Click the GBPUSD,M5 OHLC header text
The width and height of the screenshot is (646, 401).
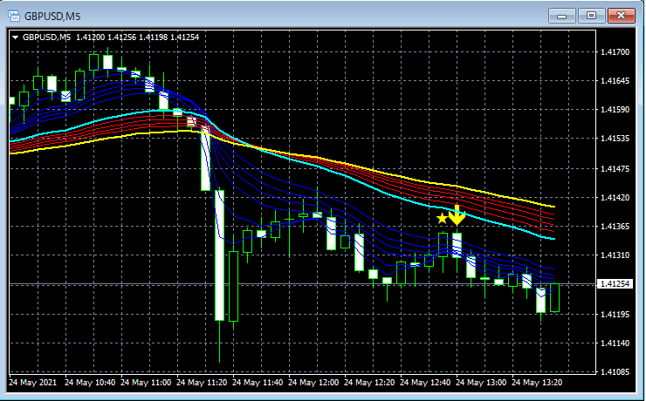pyautogui.click(x=111, y=37)
